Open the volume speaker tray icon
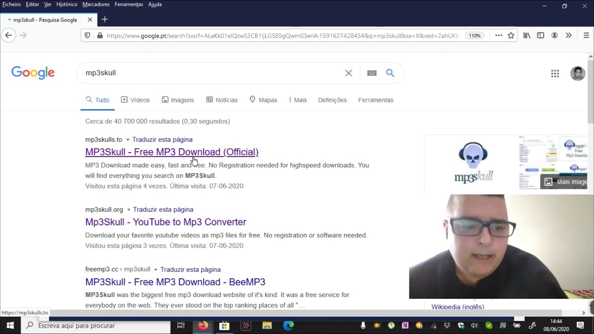The width and height of the screenshot is (594, 334). coord(474,326)
